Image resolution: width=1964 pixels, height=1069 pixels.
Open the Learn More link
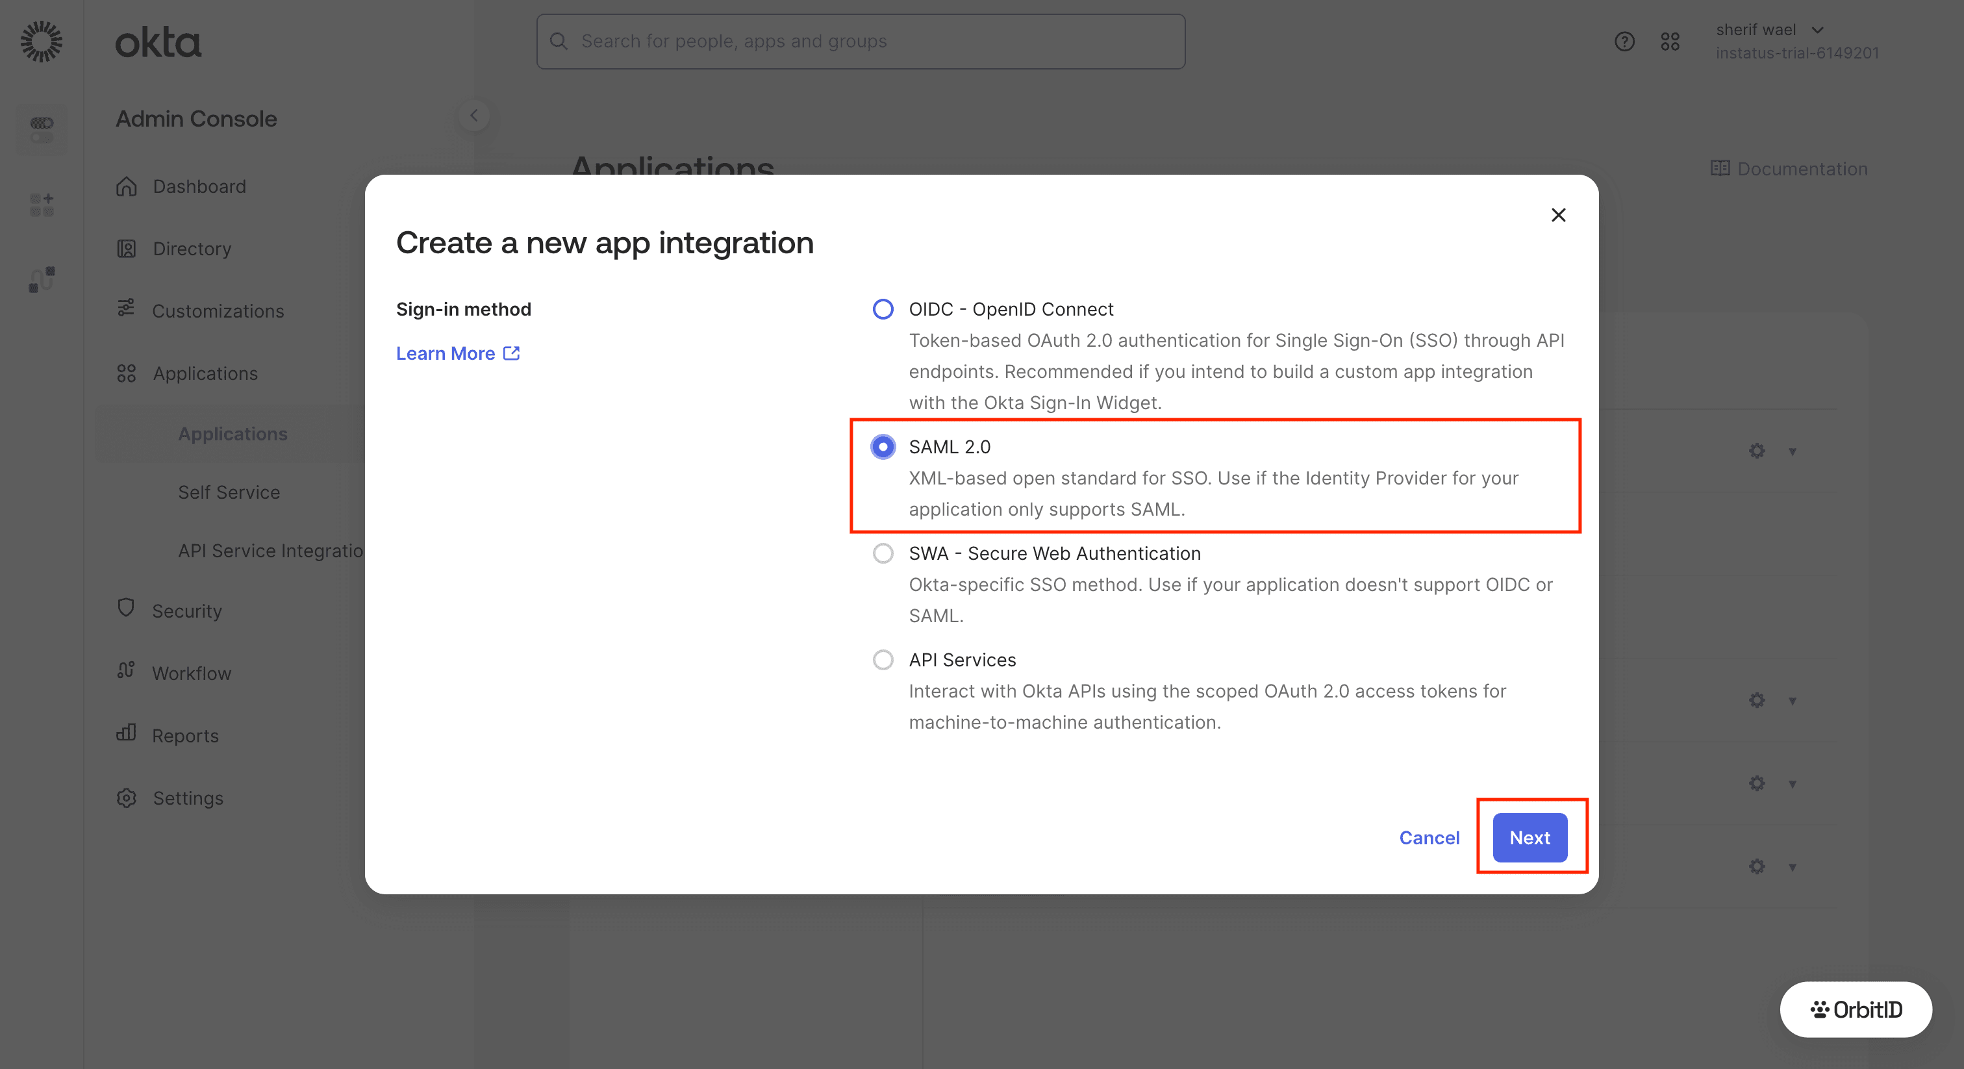(457, 354)
